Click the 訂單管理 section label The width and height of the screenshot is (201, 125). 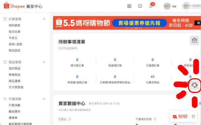pyautogui.click(x=15, y=19)
